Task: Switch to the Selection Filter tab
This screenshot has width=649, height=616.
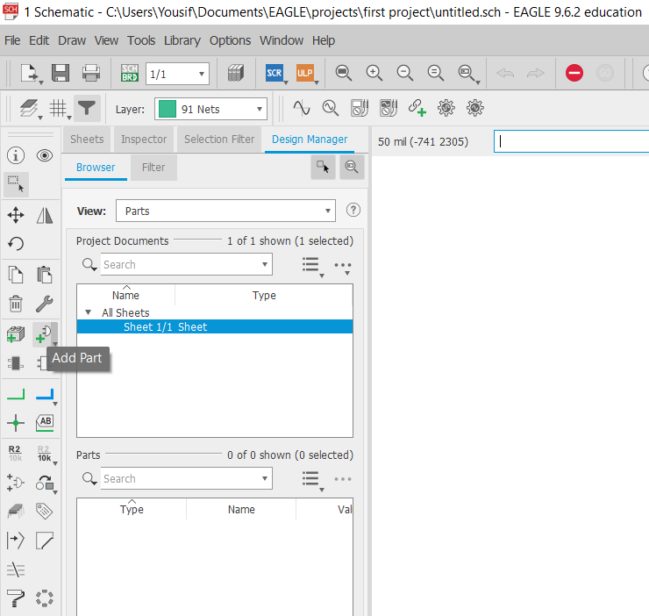Action: (219, 140)
